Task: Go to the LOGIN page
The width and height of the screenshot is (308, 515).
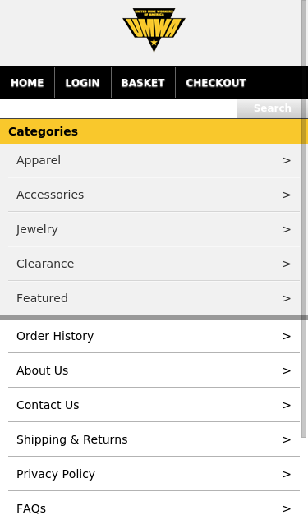Action: pos(83,83)
